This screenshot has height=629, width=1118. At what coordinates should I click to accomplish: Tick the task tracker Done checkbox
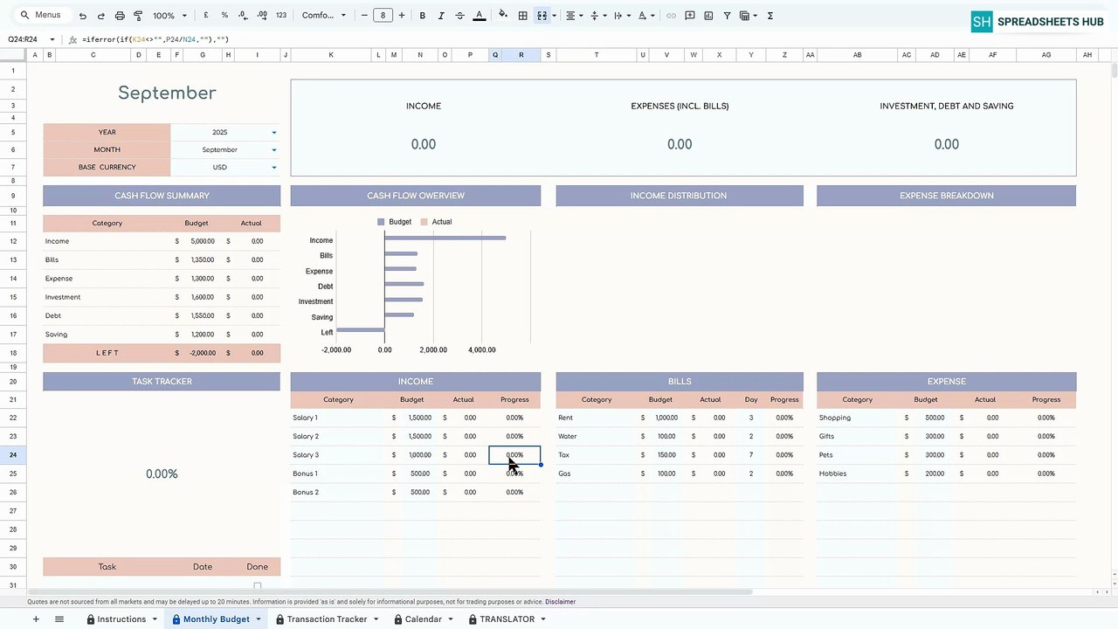tap(257, 586)
